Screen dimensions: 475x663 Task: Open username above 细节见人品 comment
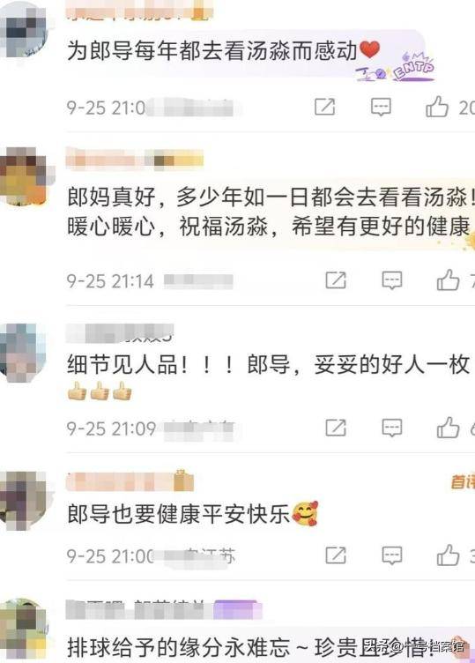[x=120, y=333]
